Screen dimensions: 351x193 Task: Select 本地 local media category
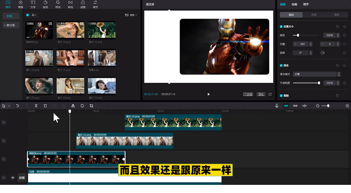point(11,16)
